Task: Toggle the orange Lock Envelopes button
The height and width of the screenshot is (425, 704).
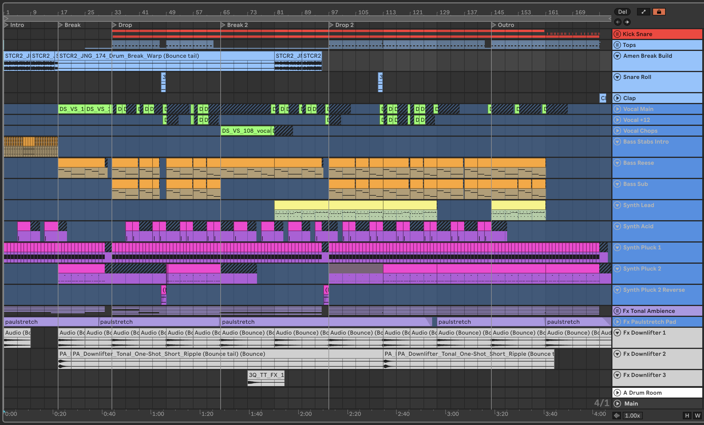Action: (x=659, y=12)
